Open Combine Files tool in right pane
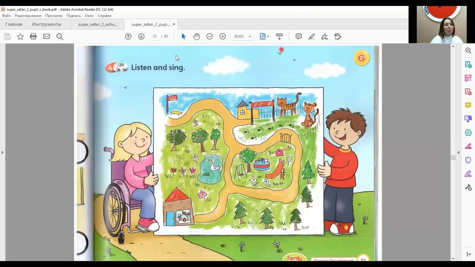This screenshot has width=475, height=267. [x=468, y=119]
